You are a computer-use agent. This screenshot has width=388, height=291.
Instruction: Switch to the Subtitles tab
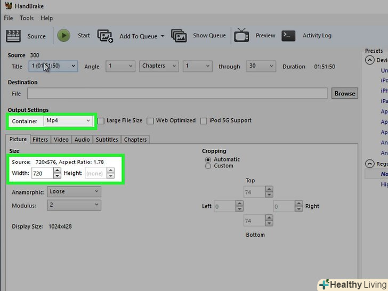pos(107,140)
